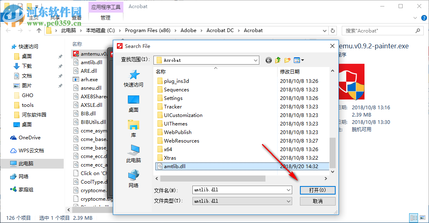Select ARE.dll in Explorer file list
This screenshot has width=429, height=223.
[85, 71]
